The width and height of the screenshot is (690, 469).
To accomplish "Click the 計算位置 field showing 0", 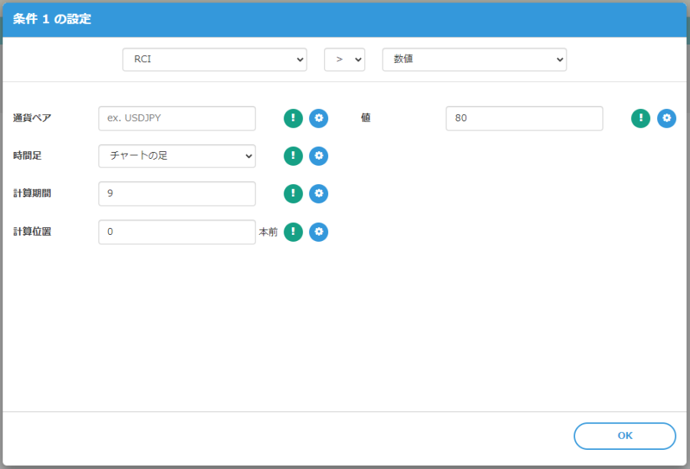I will click(176, 232).
